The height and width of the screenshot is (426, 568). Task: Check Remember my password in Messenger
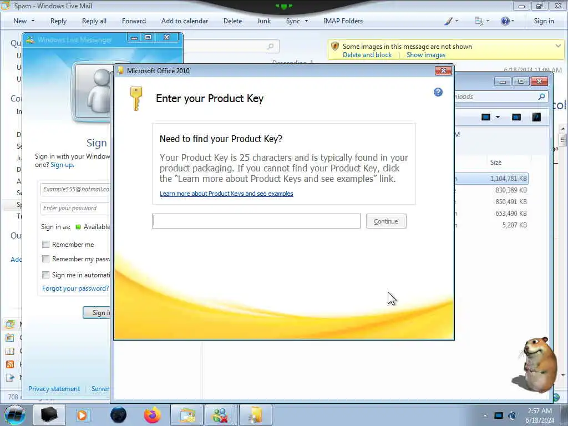pyautogui.click(x=45, y=258)
